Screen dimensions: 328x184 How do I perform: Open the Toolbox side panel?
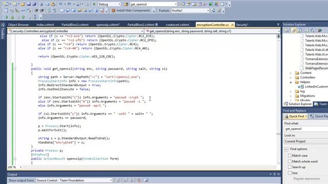(3, 31)
